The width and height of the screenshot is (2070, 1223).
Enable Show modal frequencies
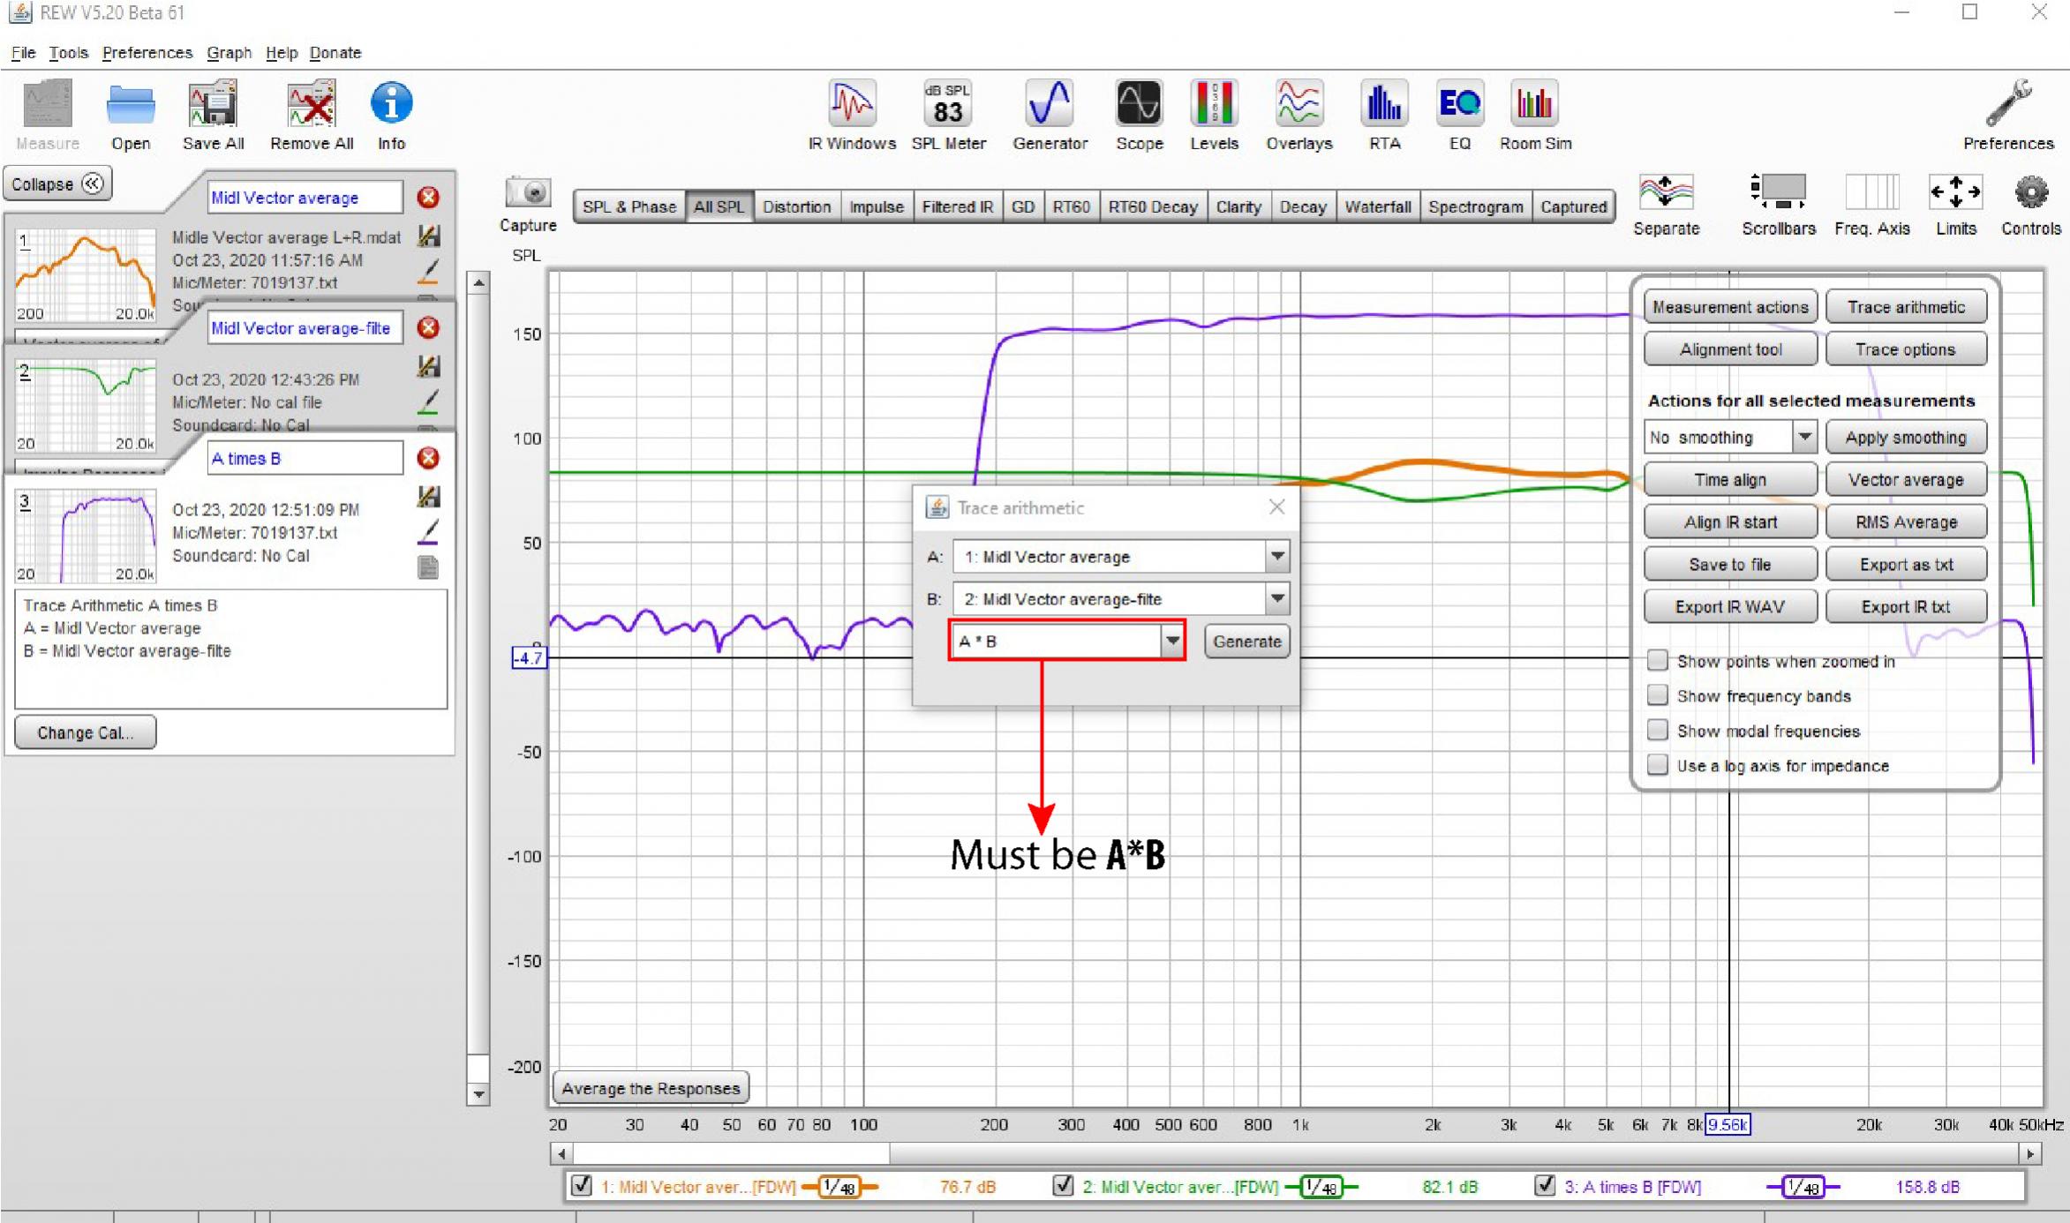pos(1657,731)
